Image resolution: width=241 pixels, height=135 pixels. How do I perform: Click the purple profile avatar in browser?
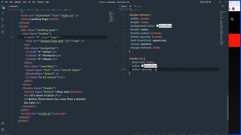tap(233, 9)
